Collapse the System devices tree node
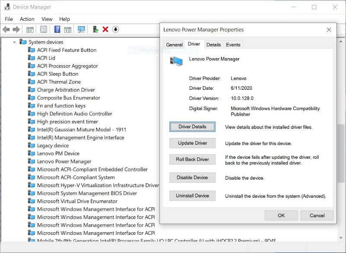 pyautogui.click(x=14, y=42)
